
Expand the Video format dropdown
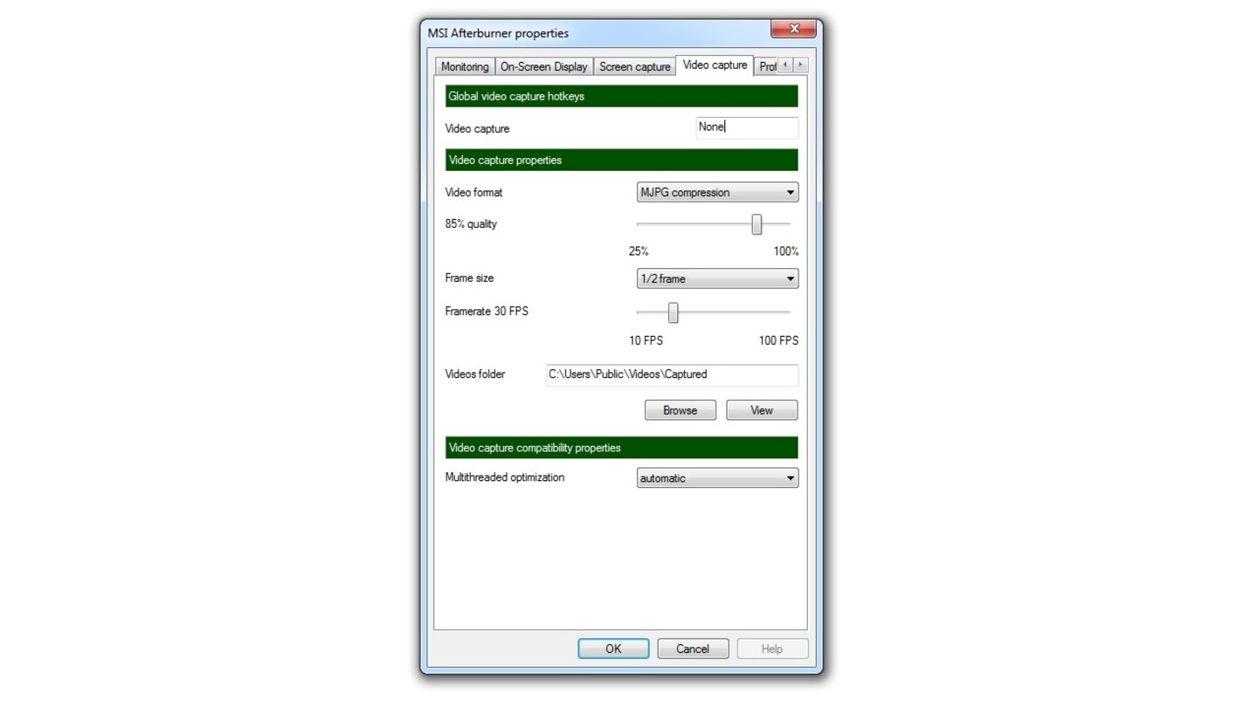point(717,192)
